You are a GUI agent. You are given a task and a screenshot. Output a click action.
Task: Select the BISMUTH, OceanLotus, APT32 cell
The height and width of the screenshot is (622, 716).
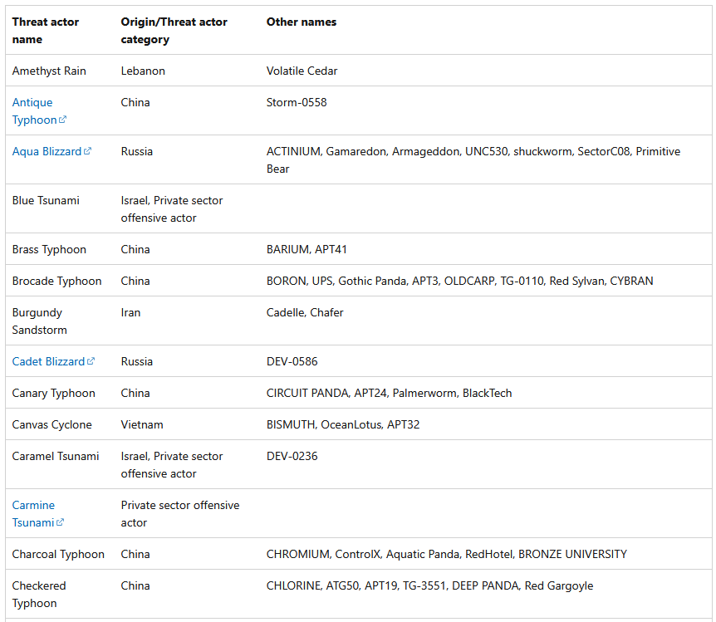[343, 424]
